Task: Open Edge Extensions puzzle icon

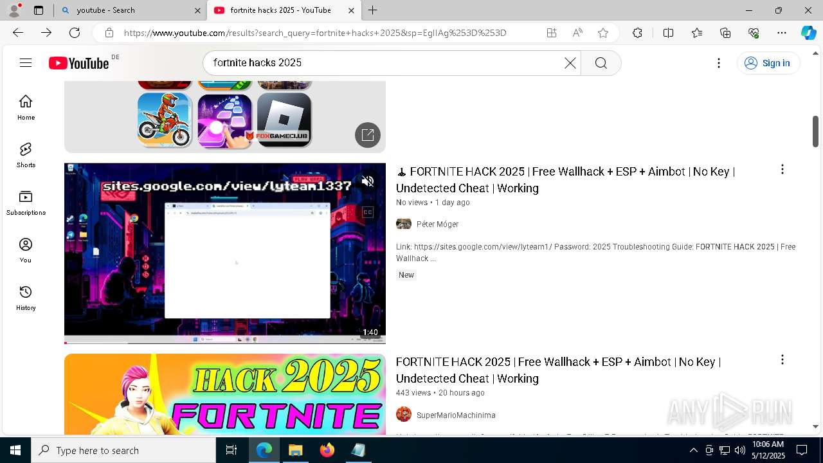Action: [x=637, y=33]
